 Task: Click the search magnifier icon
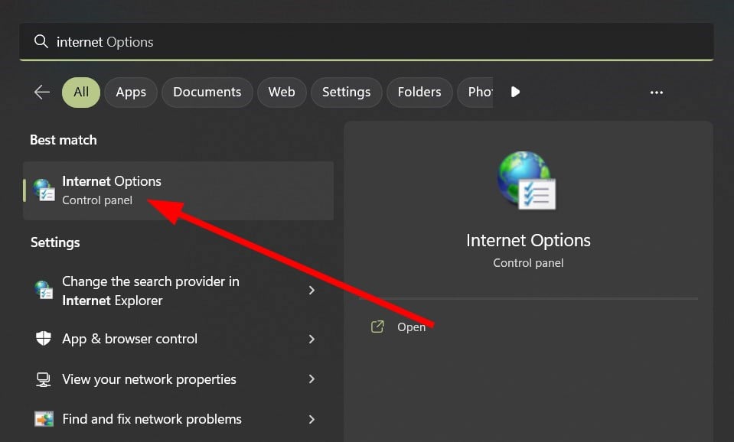41,41
